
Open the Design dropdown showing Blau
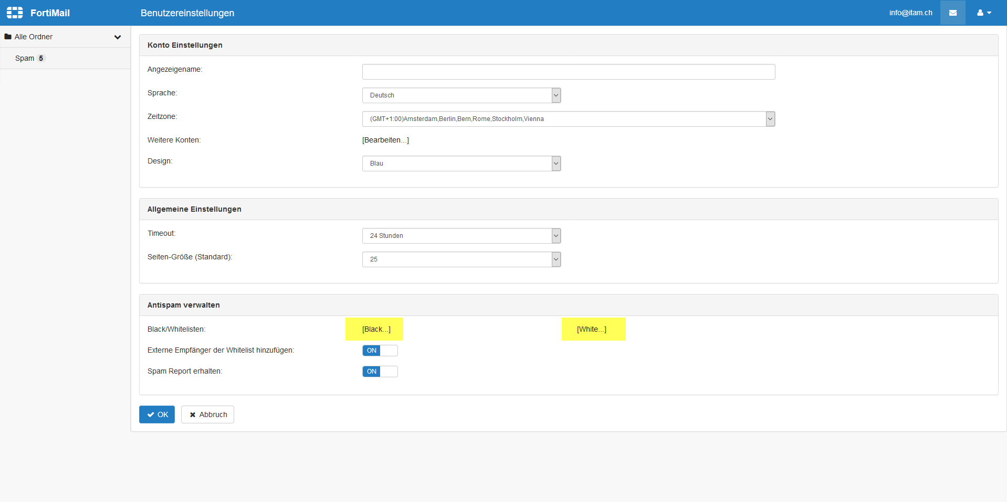[x=461, y=163]
